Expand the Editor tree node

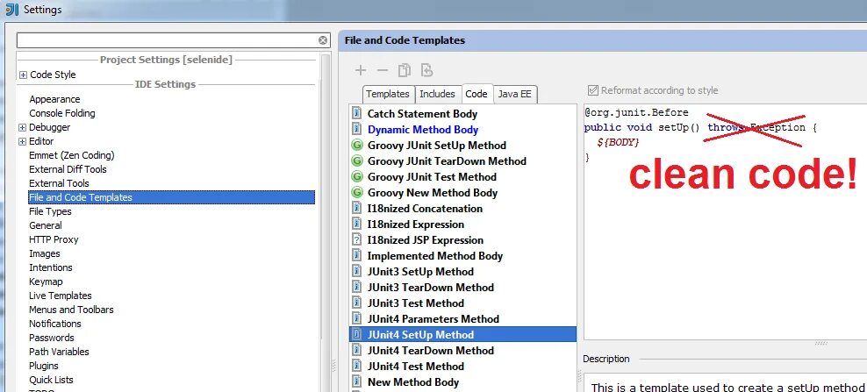click(23, 141)
